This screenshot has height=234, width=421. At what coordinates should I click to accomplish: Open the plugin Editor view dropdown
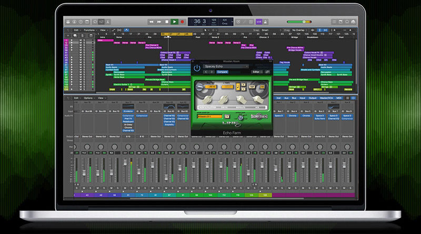point(257,72)
